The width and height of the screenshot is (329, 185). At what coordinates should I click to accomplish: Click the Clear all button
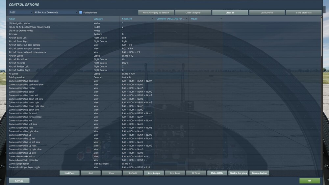pyautogui.click(x=230, y=13)
